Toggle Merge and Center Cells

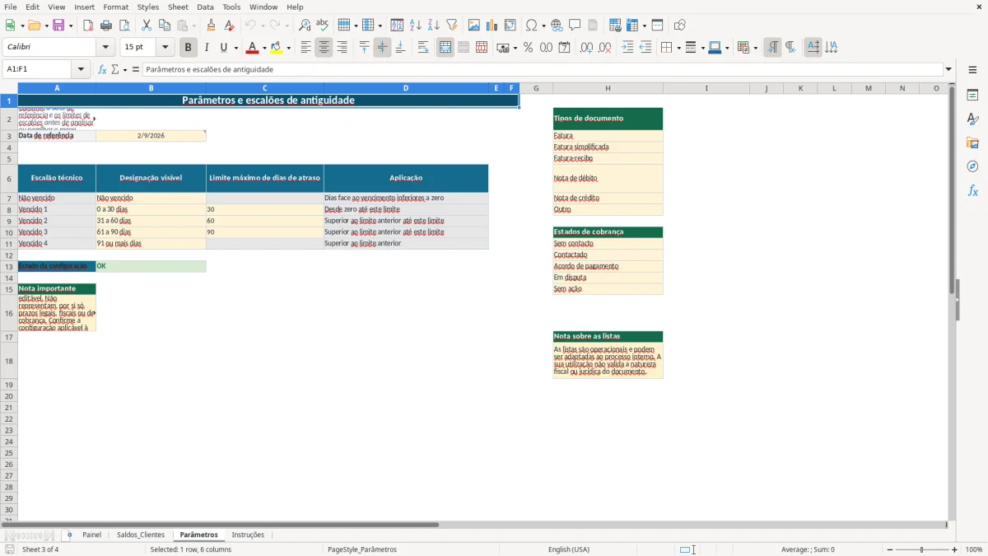(x=445, y=48)
